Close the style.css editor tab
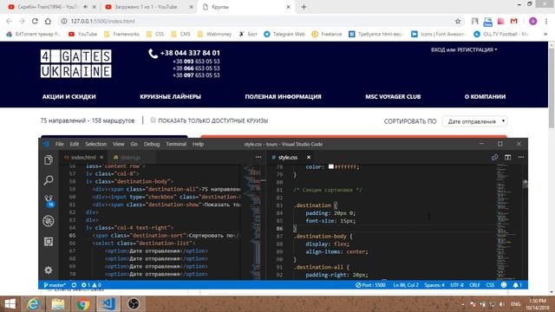Image resolution: width=555 pixels, height=312 pixels. coord(309,157)
